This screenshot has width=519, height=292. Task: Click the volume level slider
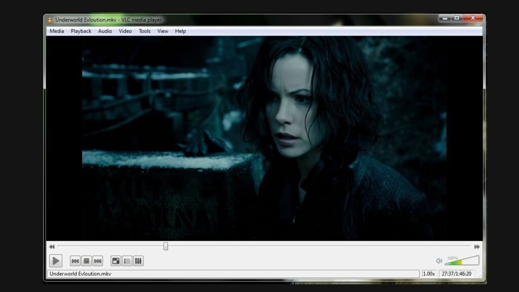(461, 261)
